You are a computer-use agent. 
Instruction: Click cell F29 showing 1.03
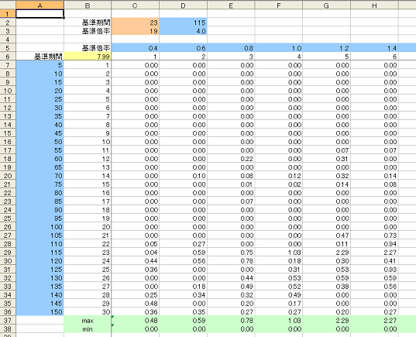(x=279, y=253)
